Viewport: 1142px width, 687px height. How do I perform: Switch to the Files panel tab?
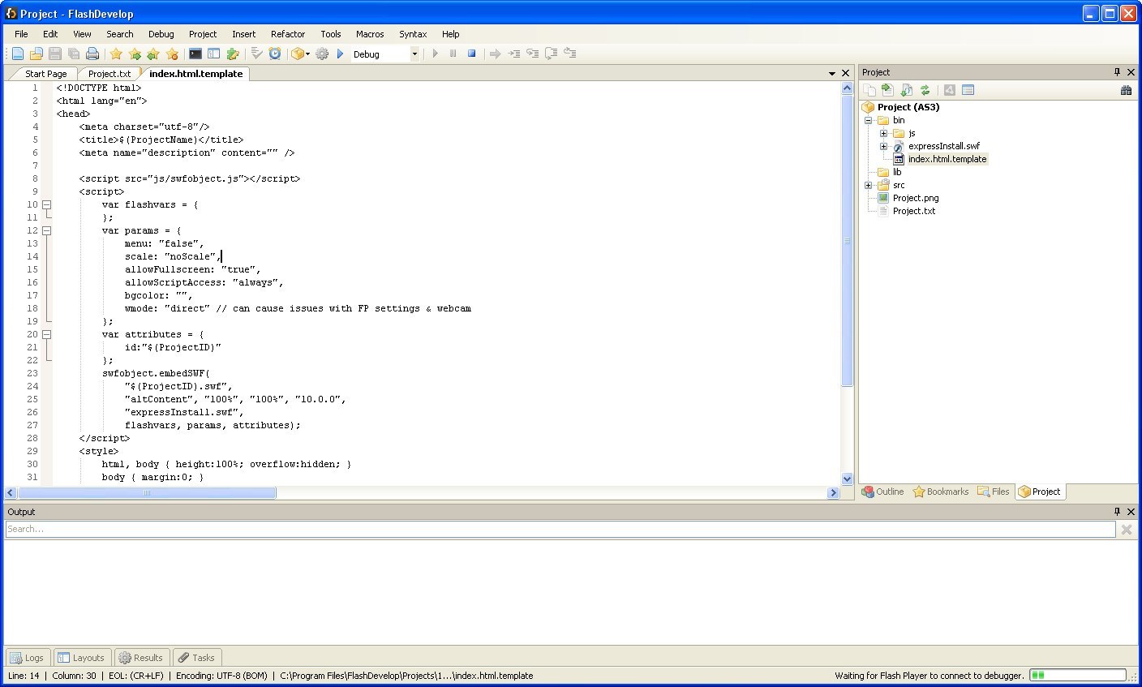coord(994,492)
